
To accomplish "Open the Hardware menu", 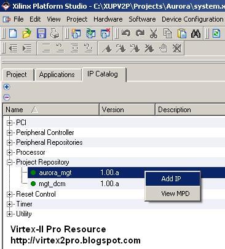I will point(108,19).
